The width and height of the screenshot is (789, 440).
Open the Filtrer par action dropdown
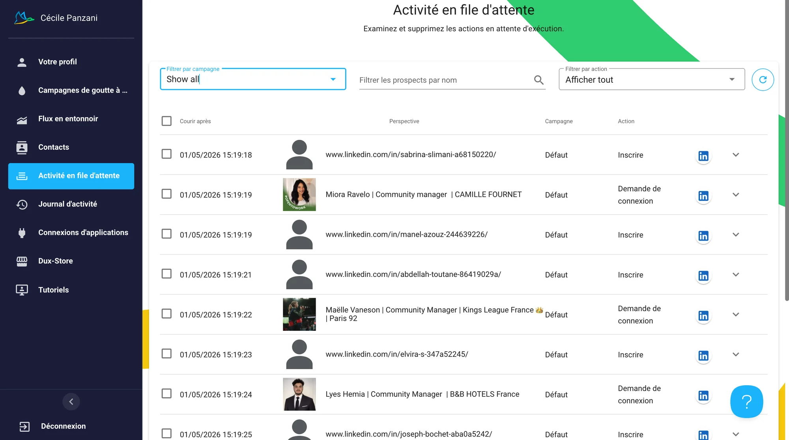[652, 79]
